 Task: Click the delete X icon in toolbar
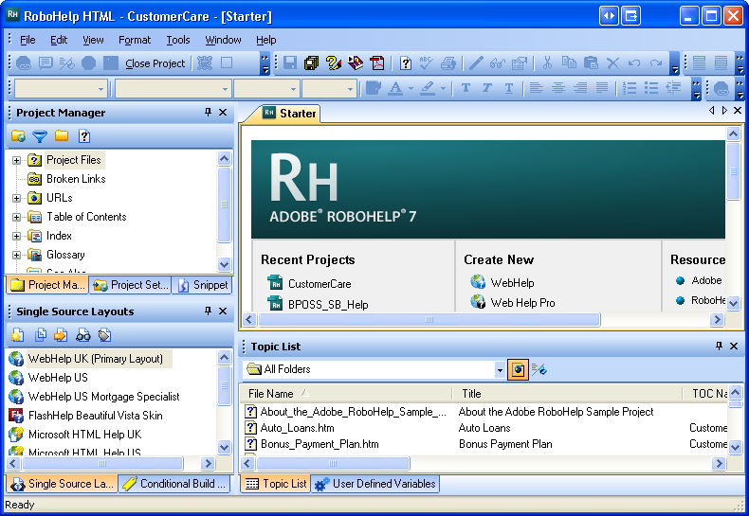(612, 62)
